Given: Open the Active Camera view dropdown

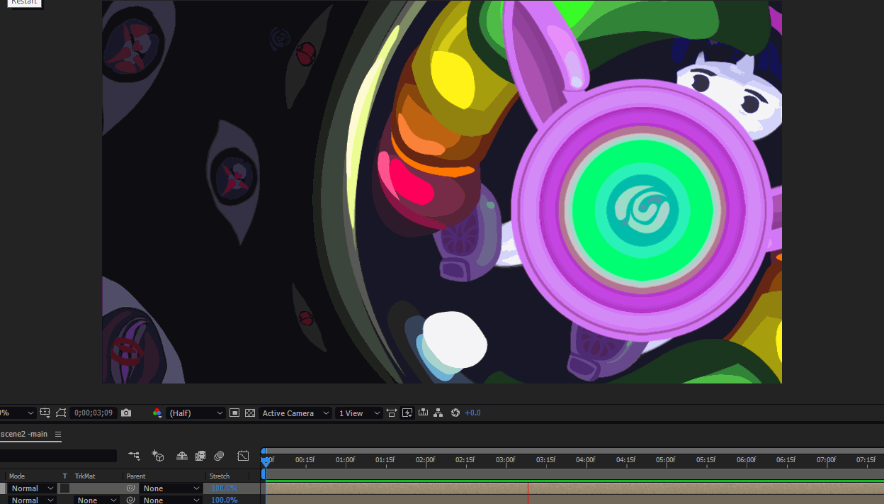Looking at the screenshot, I should [x=295, y=413].
